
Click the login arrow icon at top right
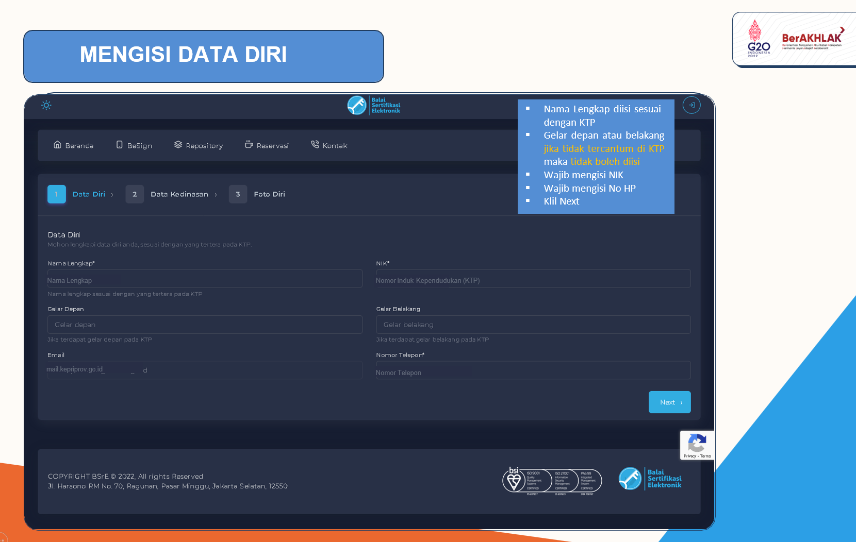(x=691, y=105)
